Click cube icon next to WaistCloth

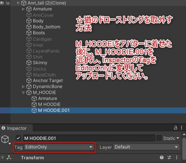[29, 75]
